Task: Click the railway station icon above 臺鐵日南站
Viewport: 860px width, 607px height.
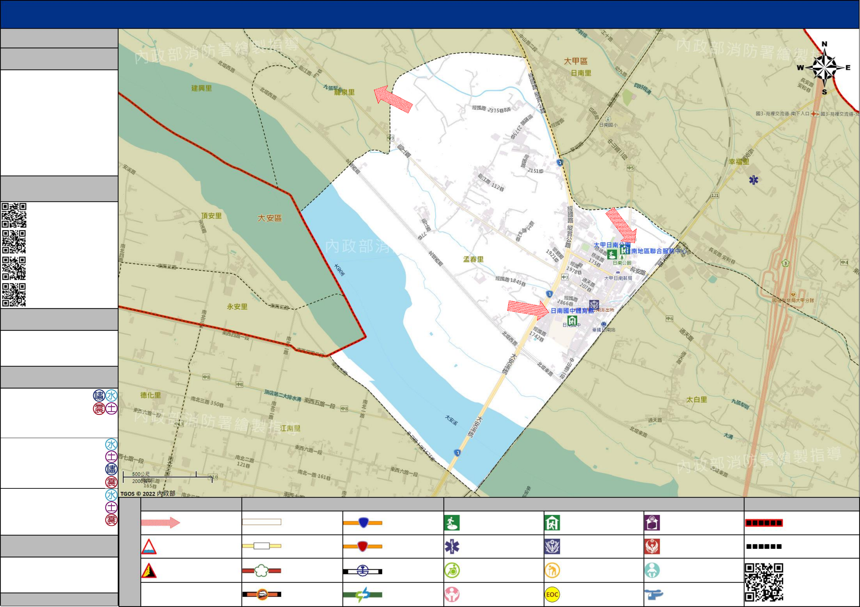Action: [x=603, y=324]
